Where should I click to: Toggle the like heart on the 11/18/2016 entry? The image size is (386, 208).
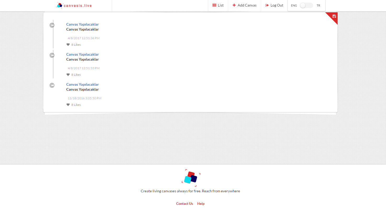pos(68,105)
